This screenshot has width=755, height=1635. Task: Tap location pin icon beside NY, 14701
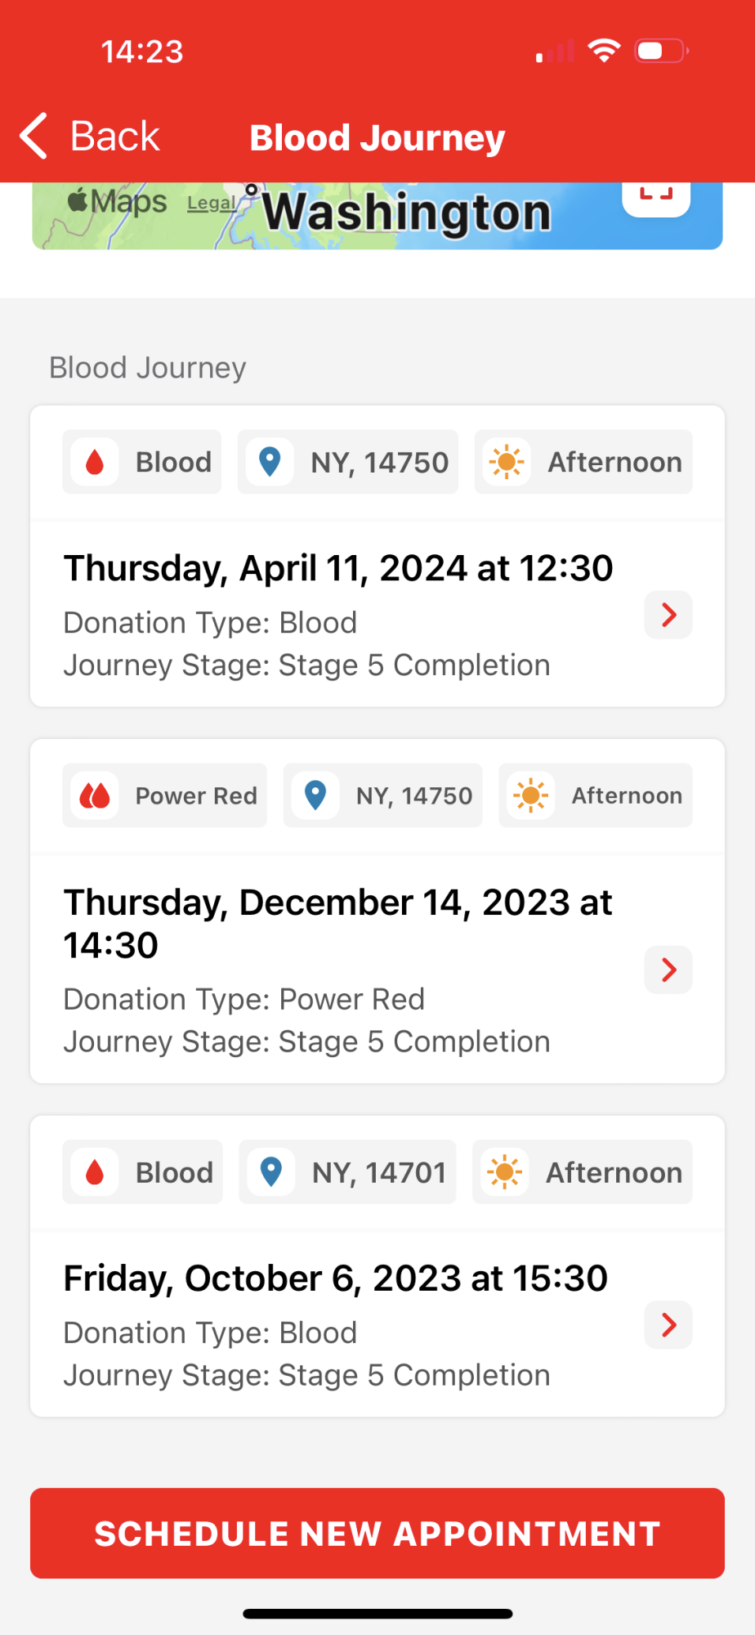pos(270,1171)
